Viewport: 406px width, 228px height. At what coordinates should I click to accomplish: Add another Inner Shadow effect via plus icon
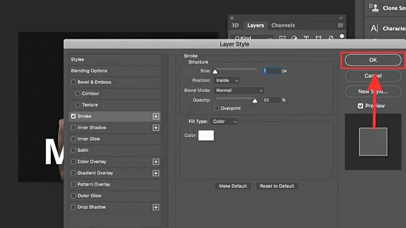(156, 128)
